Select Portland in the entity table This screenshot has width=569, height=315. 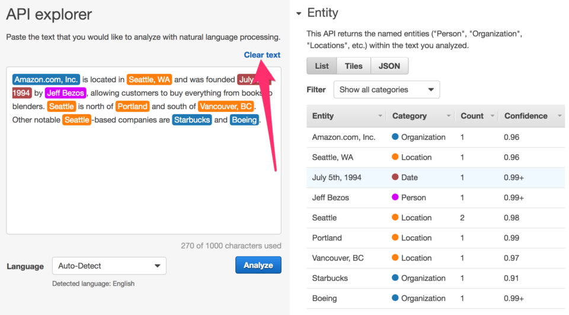(327, 238)
